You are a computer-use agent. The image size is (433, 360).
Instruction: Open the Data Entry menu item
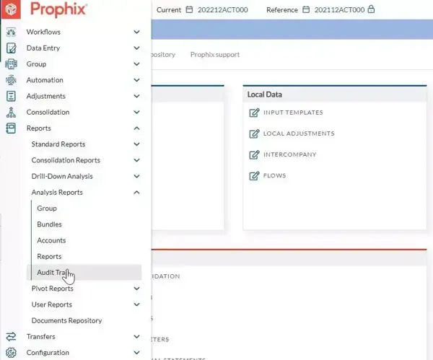43,48
